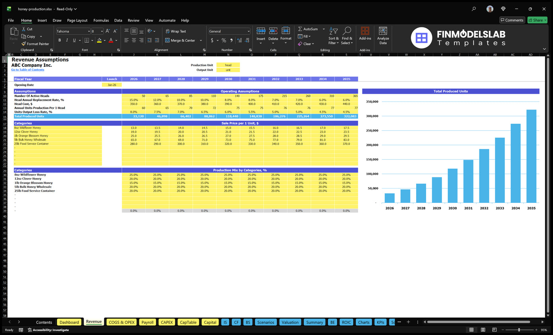Click the green Share button
The width and height of the screenshot is (553, 335).
(537, 20)
